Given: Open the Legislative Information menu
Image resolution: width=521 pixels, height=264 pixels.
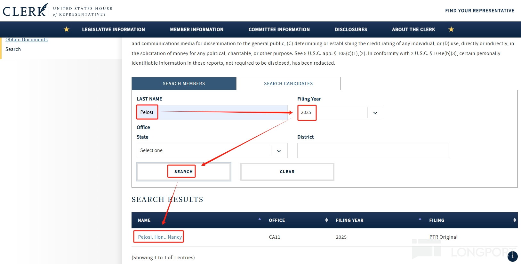Looking at the screenshot, I should tap(113, 29).
